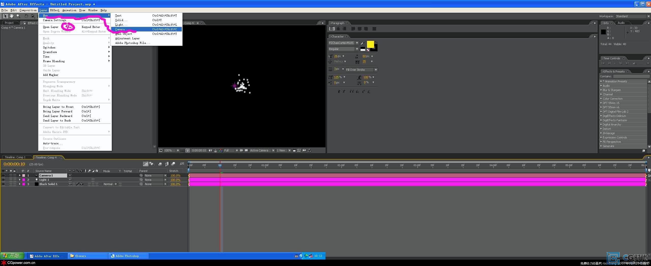Open the 1 View layout dropdown
The image size is (651, 266).
(x=283, y=150)
